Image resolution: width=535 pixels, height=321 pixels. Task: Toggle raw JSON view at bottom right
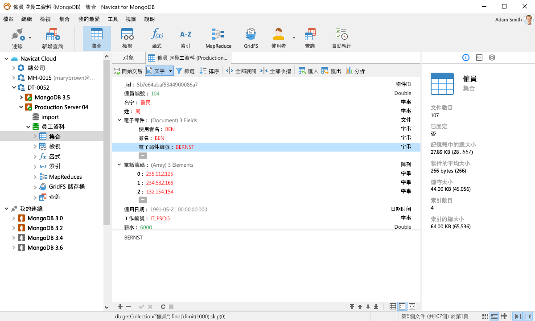[x=412, y=306]
